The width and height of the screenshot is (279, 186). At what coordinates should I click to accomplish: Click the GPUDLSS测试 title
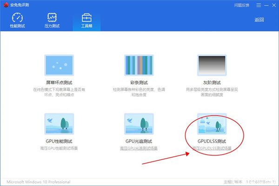click(x=212, y=141)
